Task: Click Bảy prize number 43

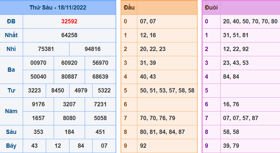Action: coord(35,146)
